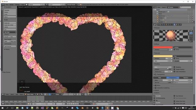The height and width of the screenshot is (110, 196).
Task: Apply Smooth shading
Action: click(7, 37)
